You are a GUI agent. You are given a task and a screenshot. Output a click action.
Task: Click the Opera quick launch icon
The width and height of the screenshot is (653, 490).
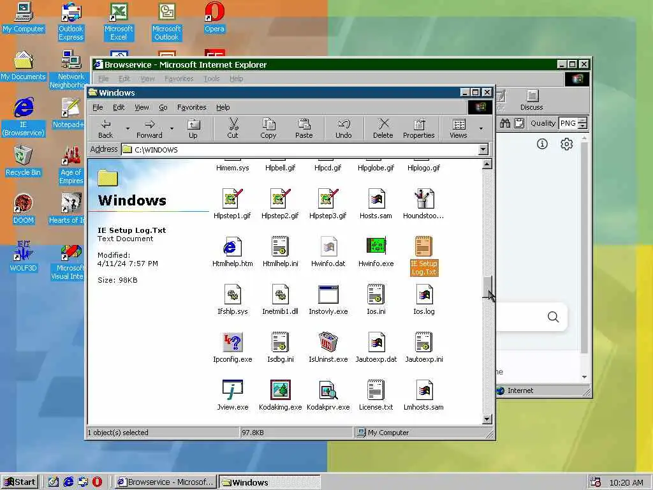tap(97, 482)
